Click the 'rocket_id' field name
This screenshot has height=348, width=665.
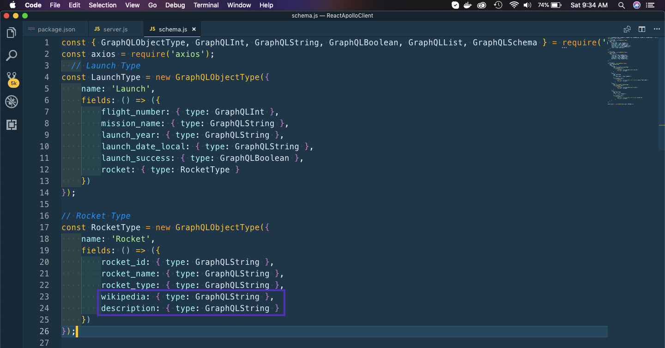tap(123, 262)
